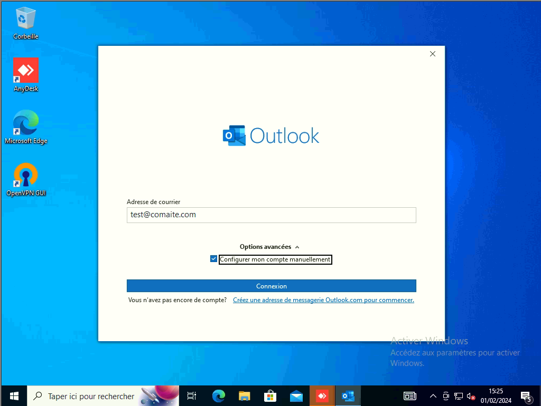Select the OpenVPN GUI desktop shortcut
541x406 pixels.
tap(25, 179)
